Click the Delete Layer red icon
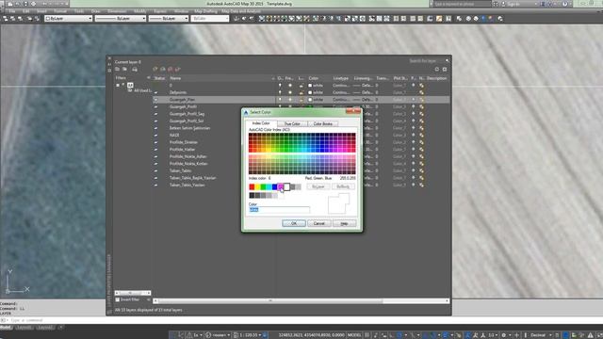Screen dimensions: 603x339 pos(171,69)
